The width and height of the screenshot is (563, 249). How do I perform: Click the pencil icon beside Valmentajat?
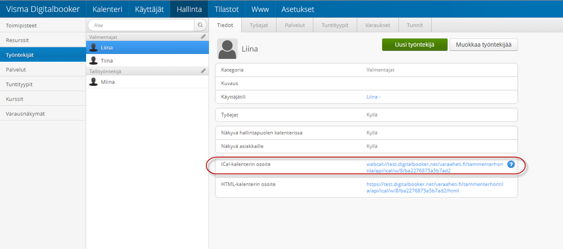pos(203,37)
